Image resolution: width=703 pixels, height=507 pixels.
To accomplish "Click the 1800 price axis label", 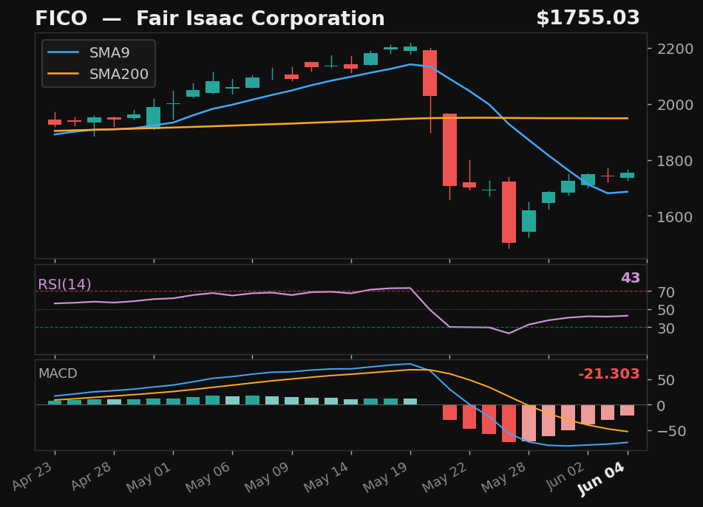I will (675, 161).
